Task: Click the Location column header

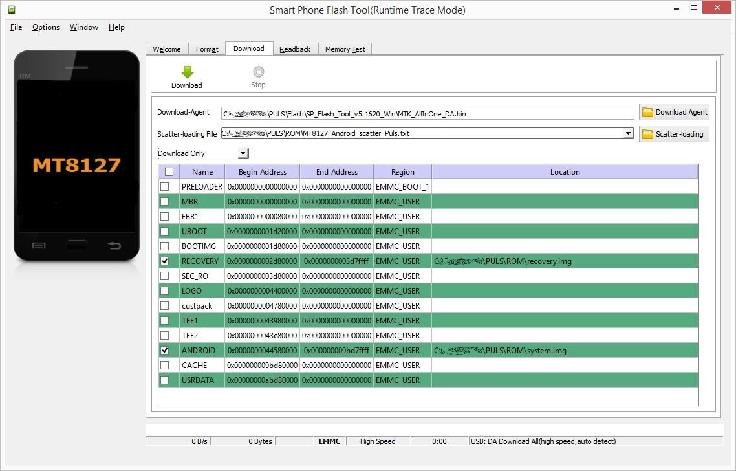Action: pos(565,172)
